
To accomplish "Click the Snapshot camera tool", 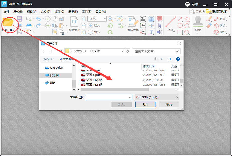I will [62, 19].
